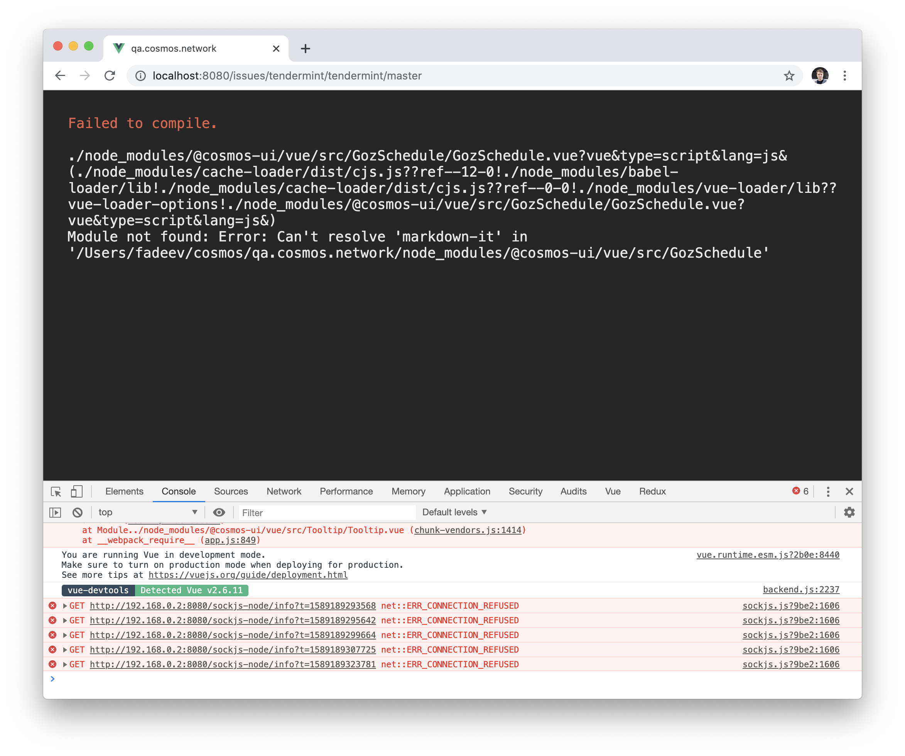
Task: Click the red error count badge
Action: tap(800, 491)
